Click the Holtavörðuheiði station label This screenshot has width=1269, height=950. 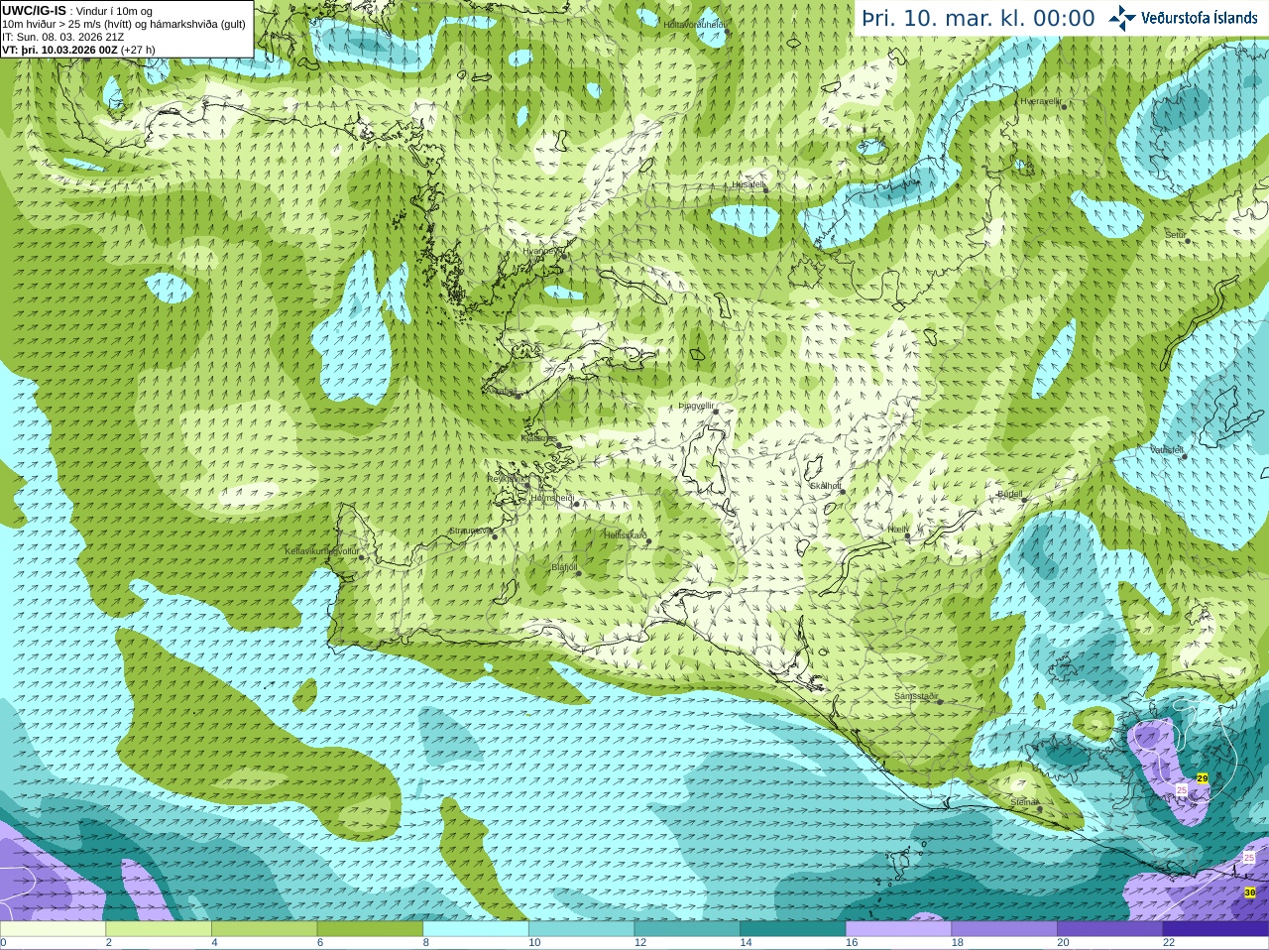click(694, 24)
